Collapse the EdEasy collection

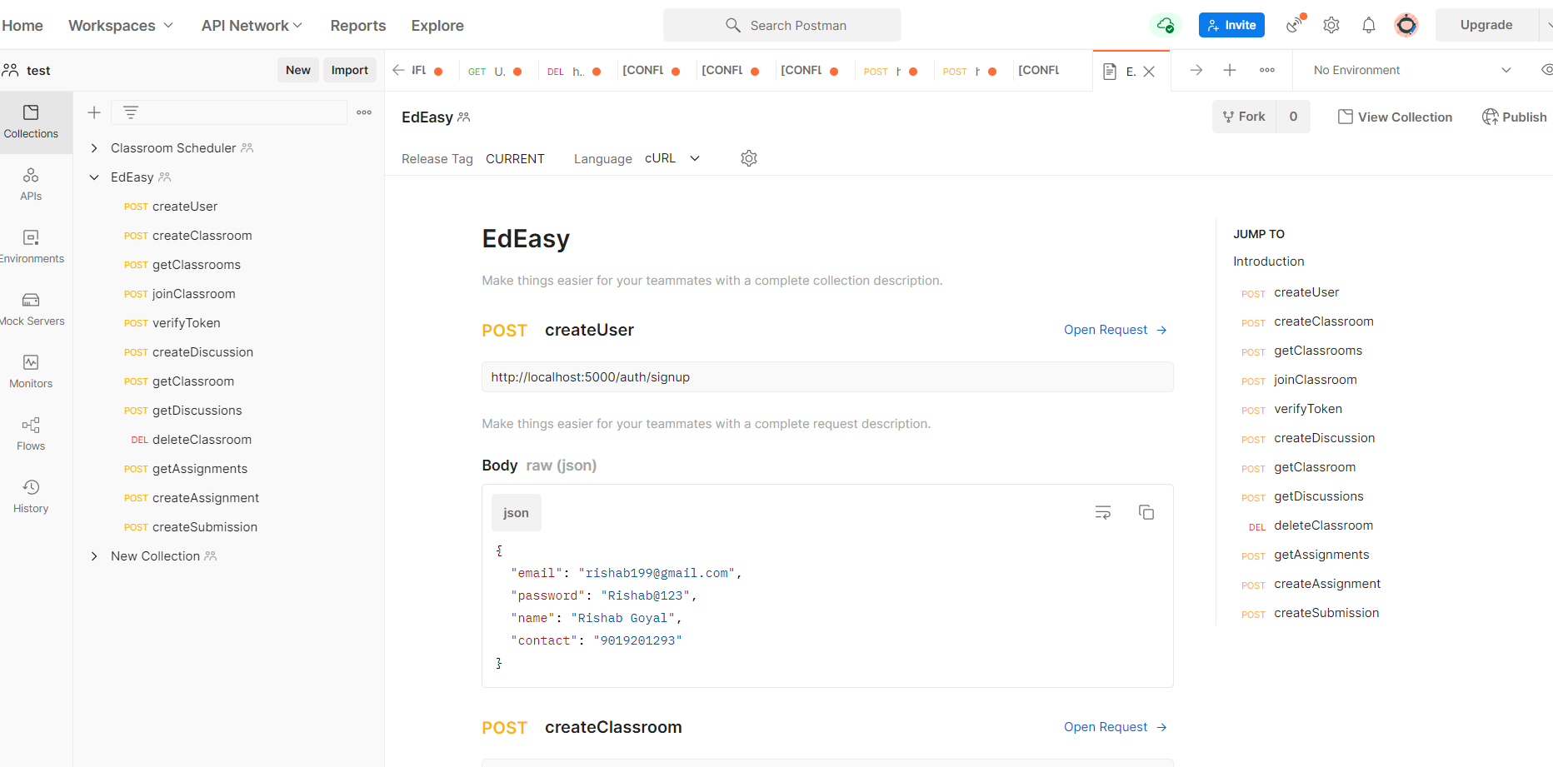tap(94, 177)
